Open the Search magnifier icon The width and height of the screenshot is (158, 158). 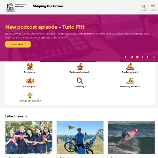144,7
